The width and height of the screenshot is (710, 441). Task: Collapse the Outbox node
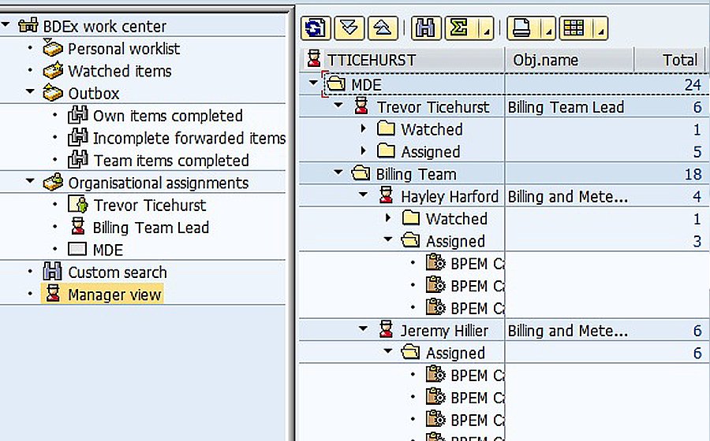click(x=30, y=91)
